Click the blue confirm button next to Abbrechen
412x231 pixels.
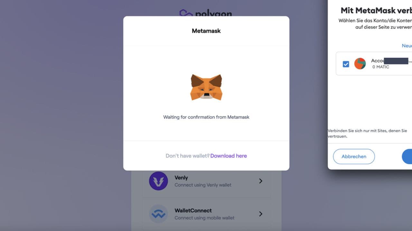click(x=407, y=157)
